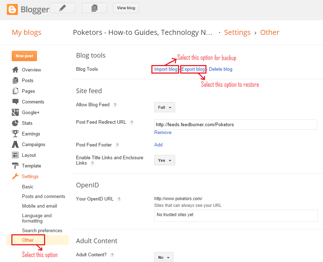Open the posts list document icon

[95, 8]
